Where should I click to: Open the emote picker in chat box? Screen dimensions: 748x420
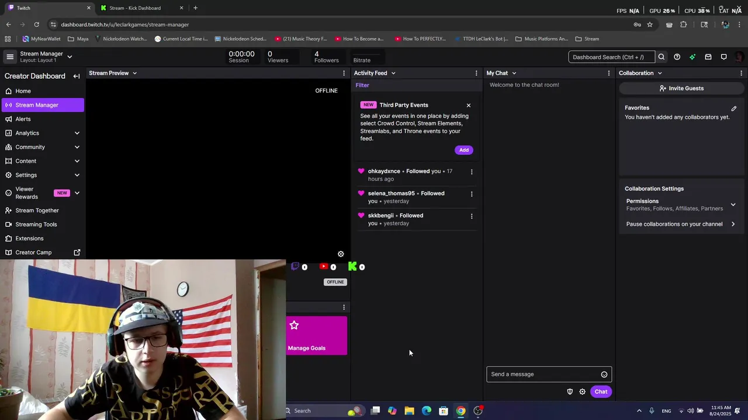[604, 374]
